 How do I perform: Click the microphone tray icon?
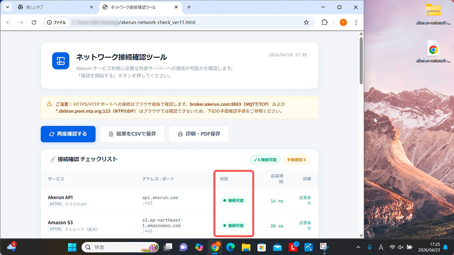click(x=369, y=247)
